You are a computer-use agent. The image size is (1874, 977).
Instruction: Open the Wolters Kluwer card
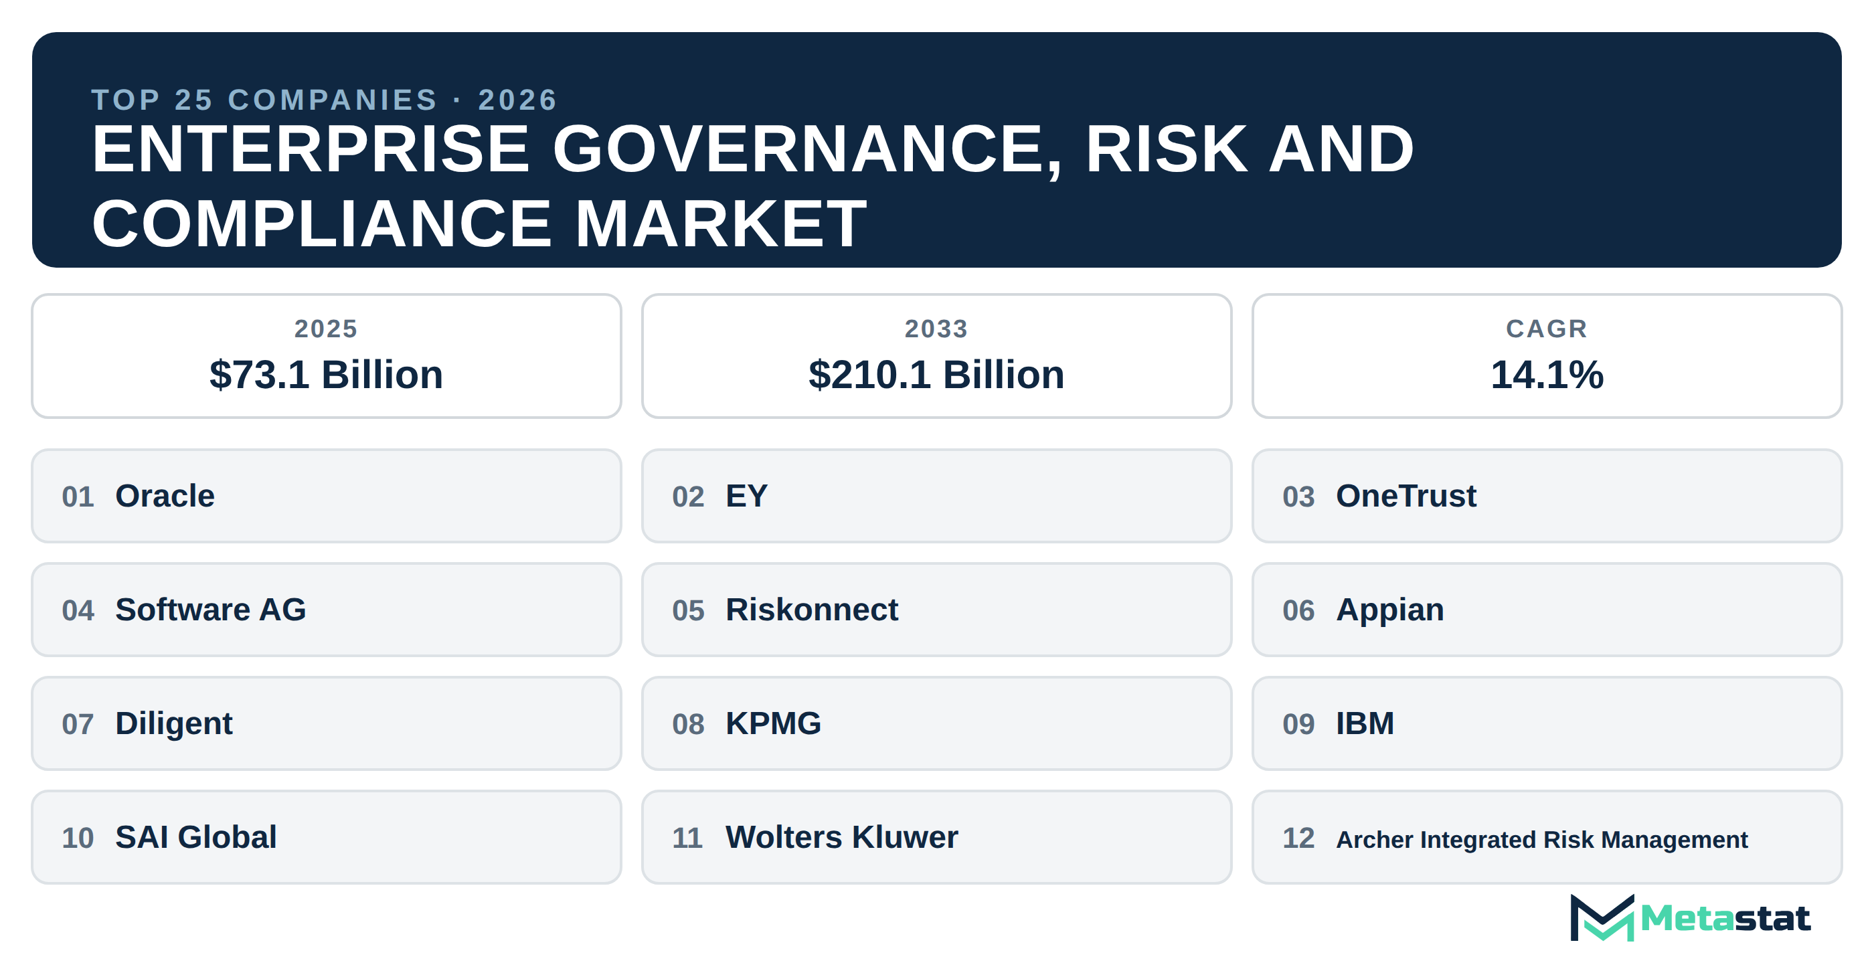pos(936,837)
